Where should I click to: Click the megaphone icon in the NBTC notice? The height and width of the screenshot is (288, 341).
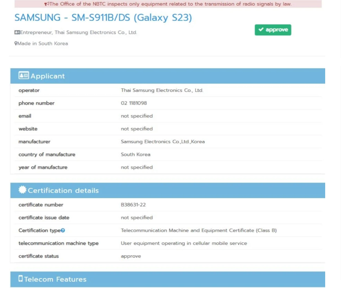point(47,4)
